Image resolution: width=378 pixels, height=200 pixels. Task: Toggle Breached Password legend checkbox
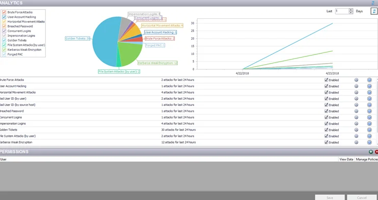tap(4, 26)
